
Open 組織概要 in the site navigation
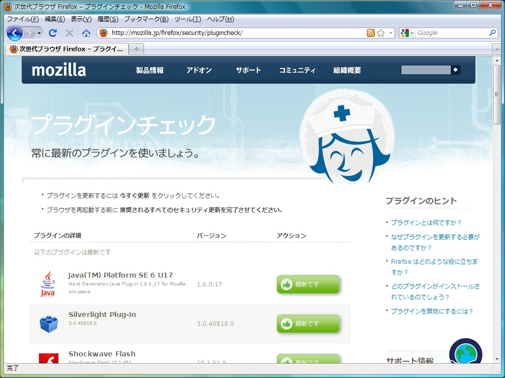[x=347, y=70]
